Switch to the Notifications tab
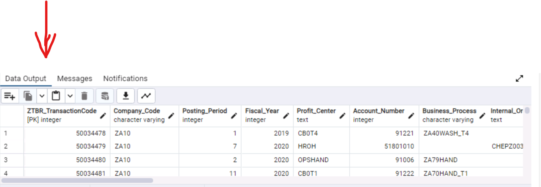 [125, 79]
